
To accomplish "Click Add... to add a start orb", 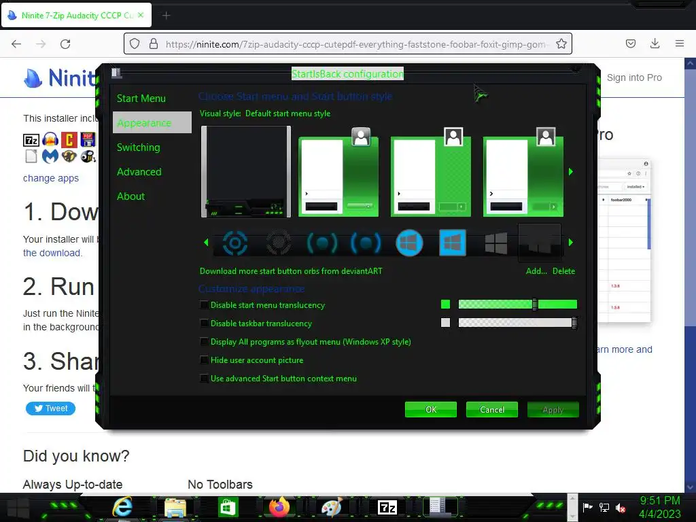I will point(536,271).
